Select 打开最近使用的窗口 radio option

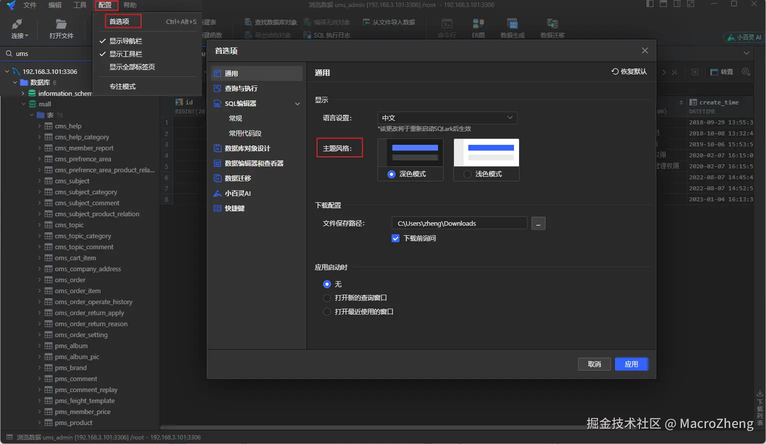[x=327, y=312]
